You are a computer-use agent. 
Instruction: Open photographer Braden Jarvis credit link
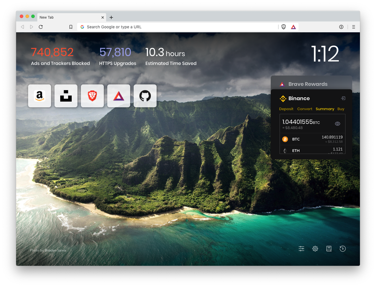coord(55,250)
